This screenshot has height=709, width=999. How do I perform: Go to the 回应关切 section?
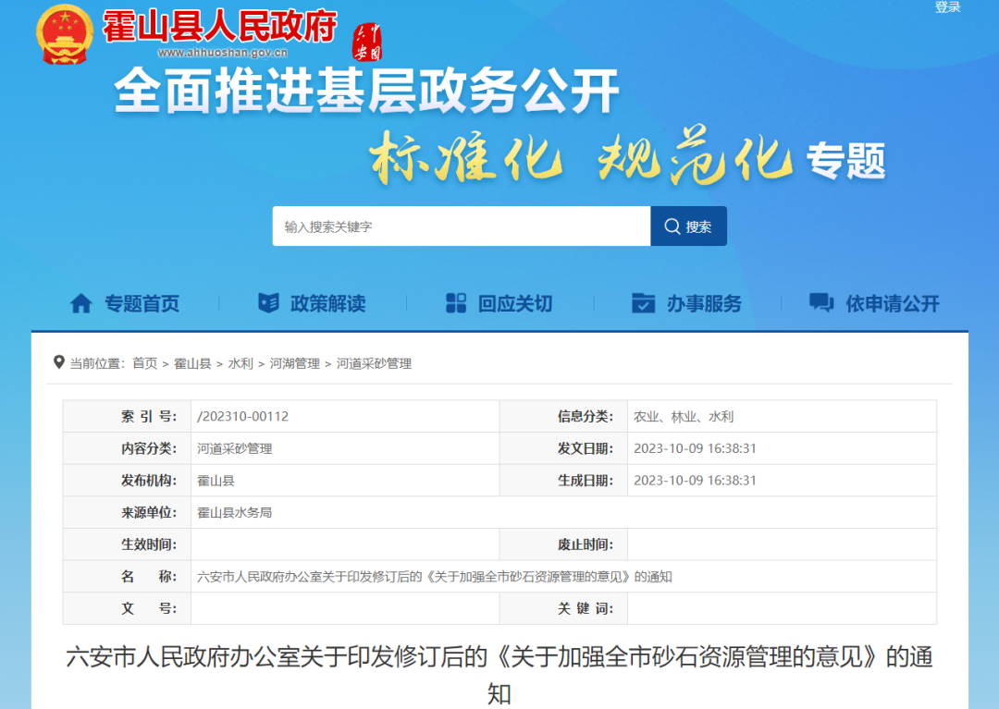[x=514, y=303]
